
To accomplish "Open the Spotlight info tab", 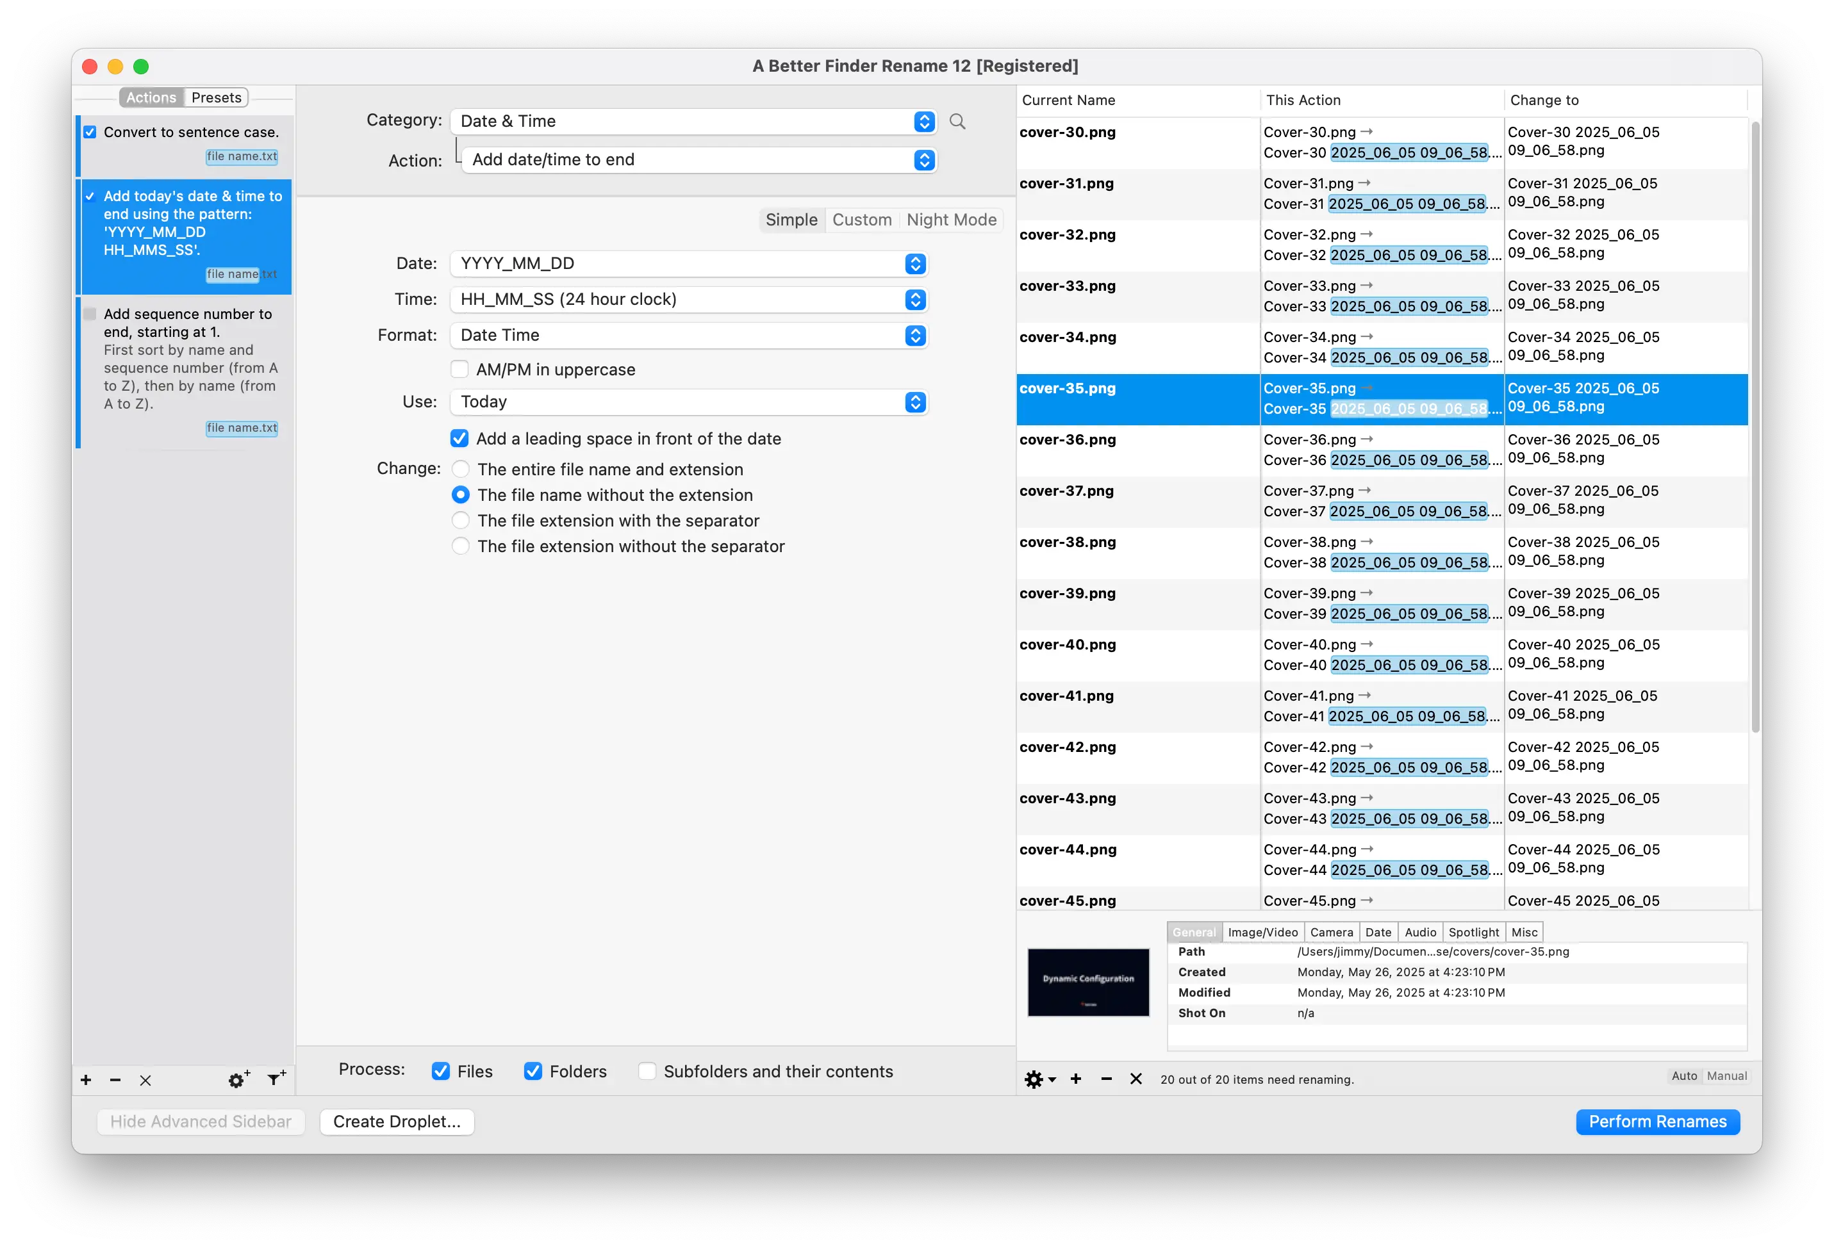I will (1473, 933).
